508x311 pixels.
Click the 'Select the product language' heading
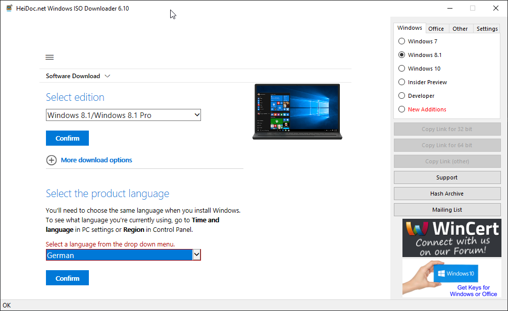[x=108, y=194]
